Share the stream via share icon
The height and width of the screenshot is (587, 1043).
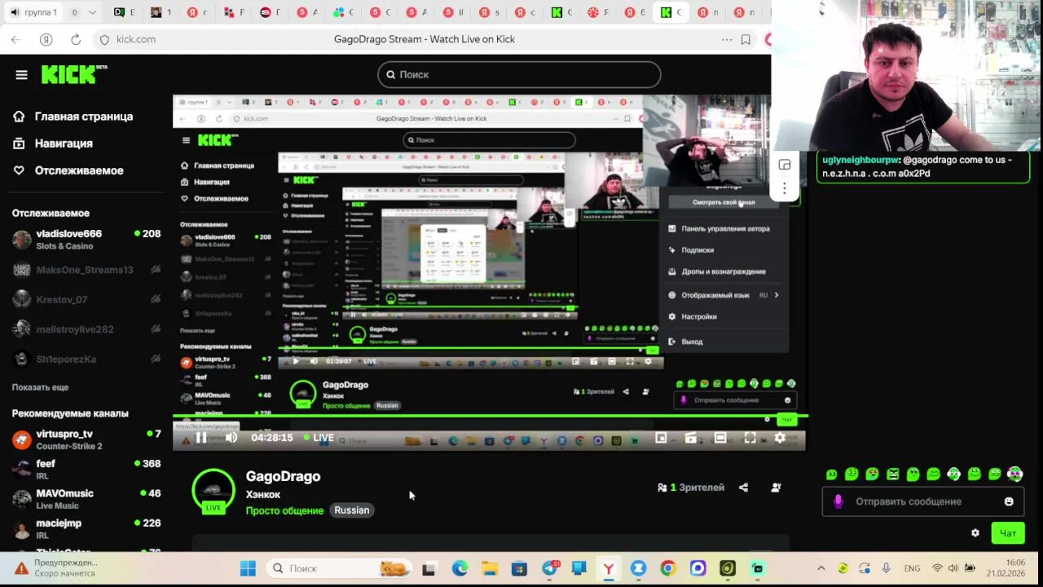pos(743,488)
